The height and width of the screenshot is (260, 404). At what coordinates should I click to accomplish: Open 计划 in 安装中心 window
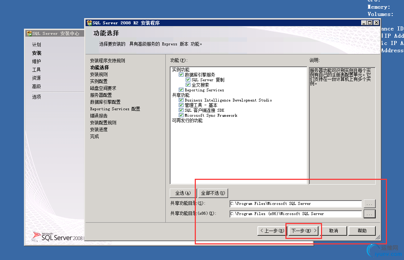coord(36,45)
